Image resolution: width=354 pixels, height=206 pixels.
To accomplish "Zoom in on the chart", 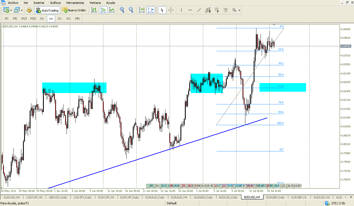I will 122,10.
